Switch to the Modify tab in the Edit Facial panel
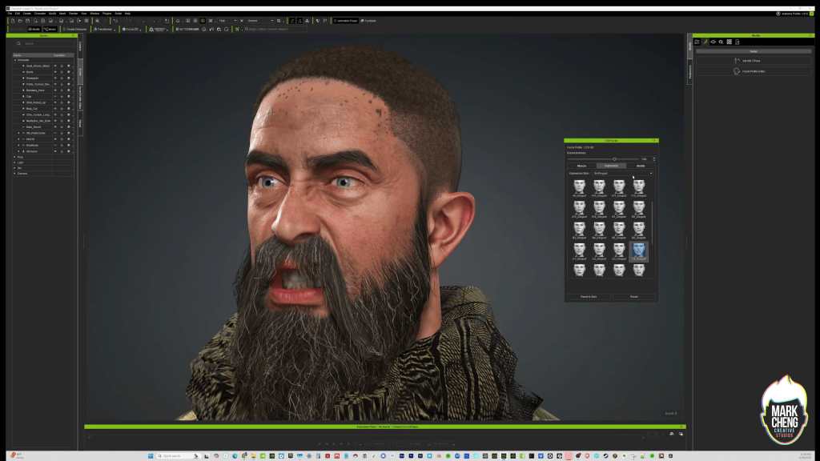Viewport: 820px width, 461px height. click(x=640, y=166)
